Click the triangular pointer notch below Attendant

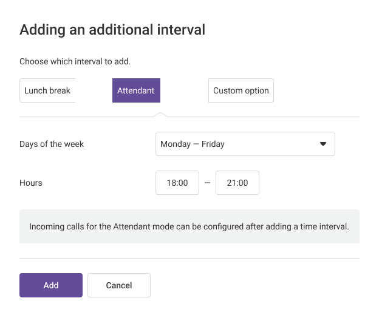[160, 114]
